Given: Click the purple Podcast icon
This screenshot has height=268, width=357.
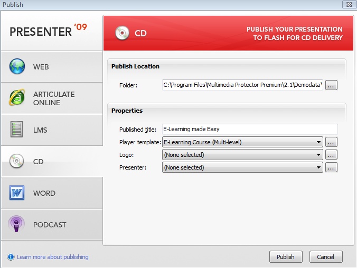Looking at the screenshot, I should [17, 225].
